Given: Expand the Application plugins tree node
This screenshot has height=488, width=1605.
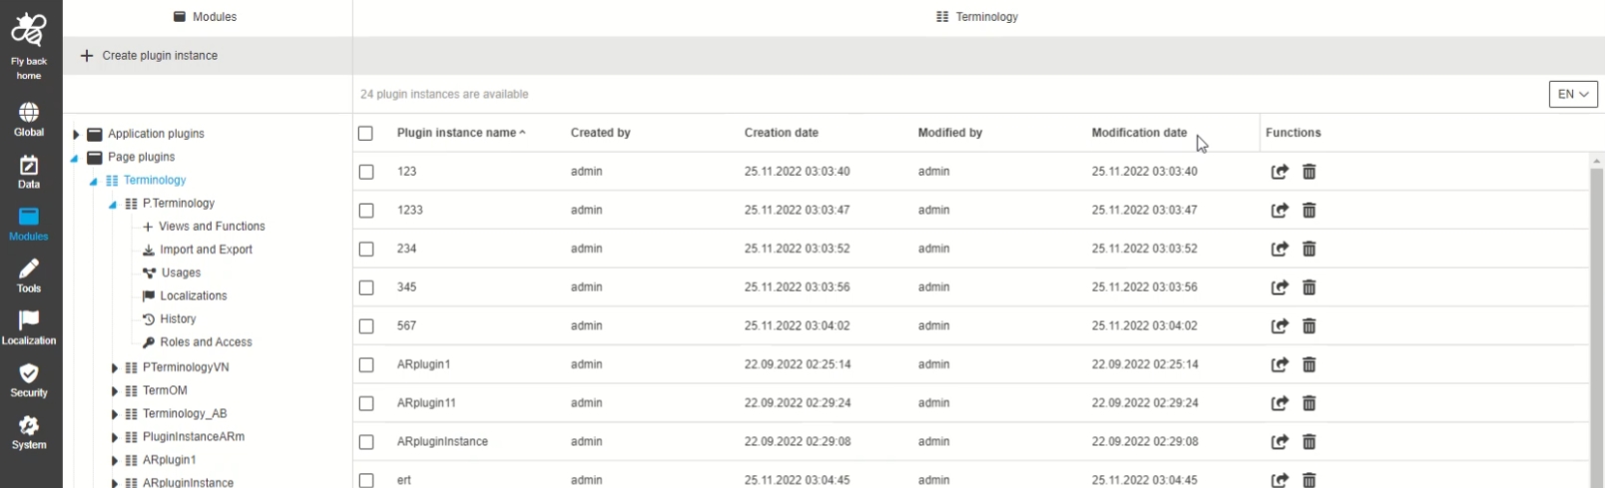Looking at the screenshot, I should click(x=76, y=134).
